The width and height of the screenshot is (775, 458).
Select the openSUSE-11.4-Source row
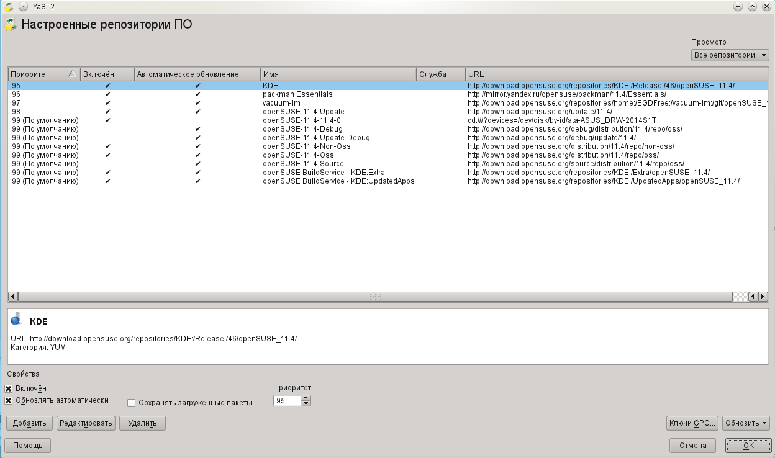(x=389, y=164)
